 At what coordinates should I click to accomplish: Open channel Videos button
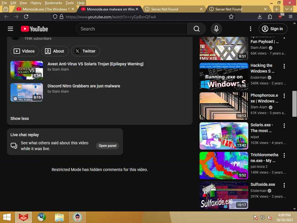pos(25,51)
